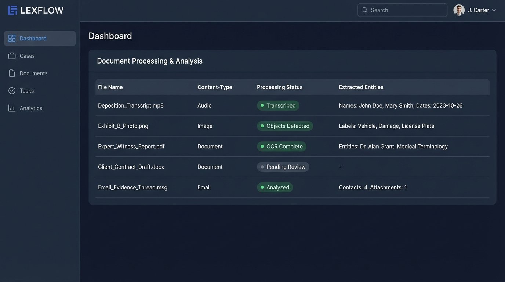This screenshot has height=282, width=505.
Task: Click the Tasks checkmark circle icon
Action: (12, 91)
